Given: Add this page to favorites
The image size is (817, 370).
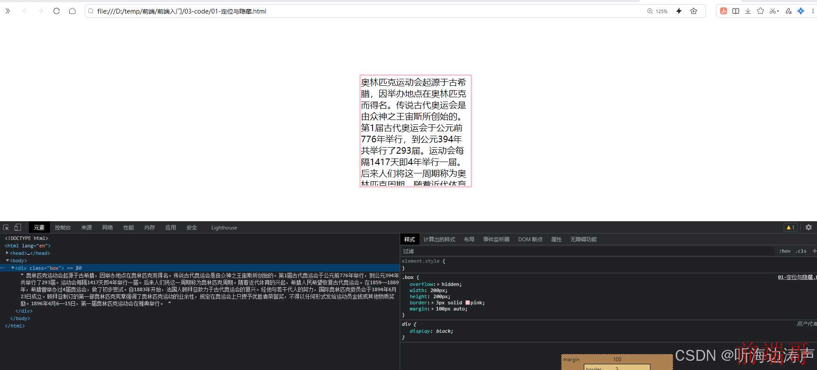Looking at the screenshot, I should [693, 11].
